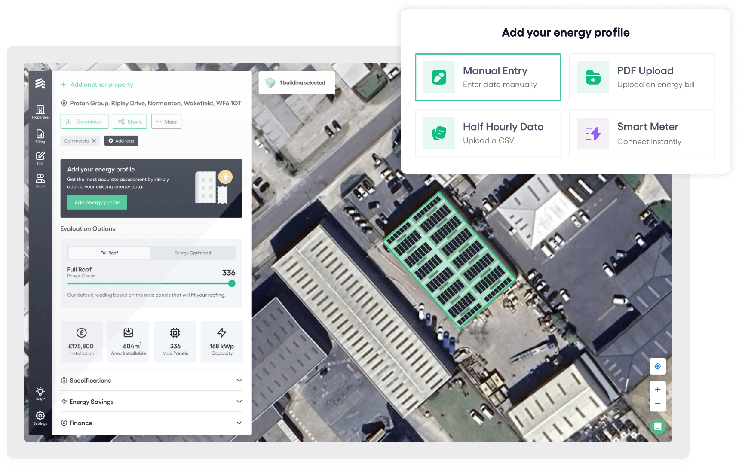
Task: Click the map locate target icon
Action: click(657, 366)
